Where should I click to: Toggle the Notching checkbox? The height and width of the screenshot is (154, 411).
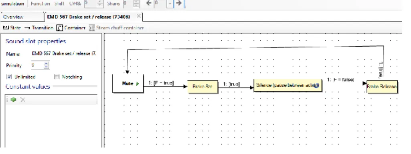(x=57, y=77)
